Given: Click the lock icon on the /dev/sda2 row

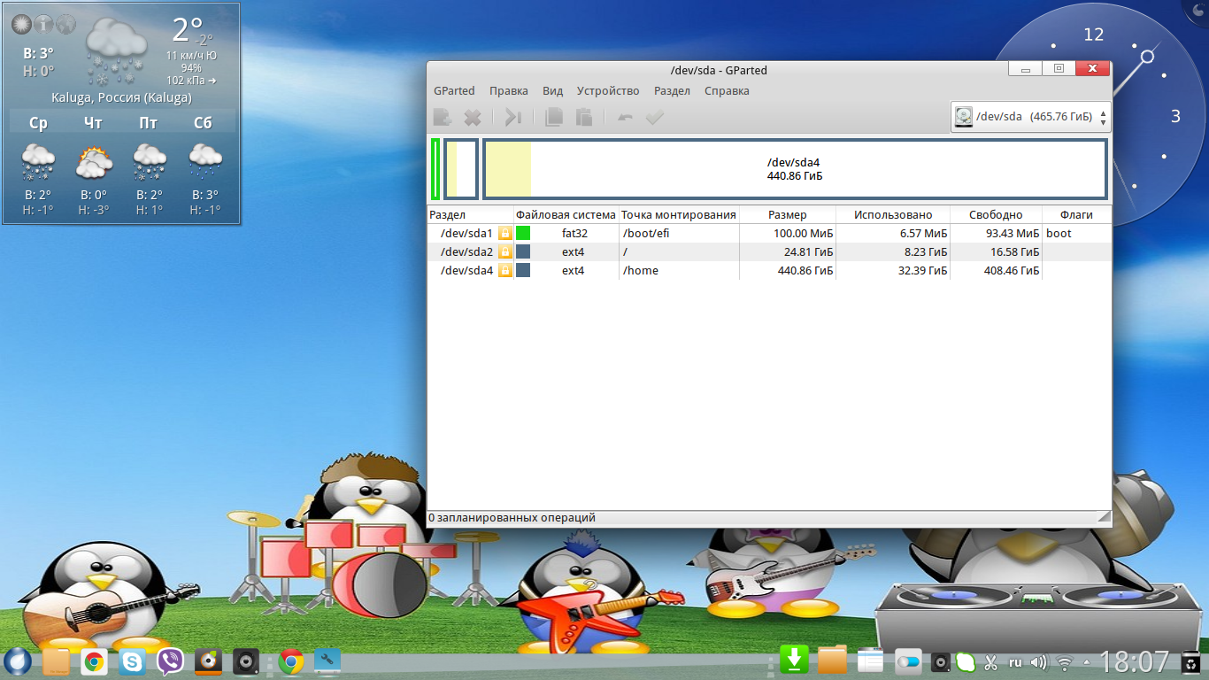Looking at the screenshot, I should point(505,252).
